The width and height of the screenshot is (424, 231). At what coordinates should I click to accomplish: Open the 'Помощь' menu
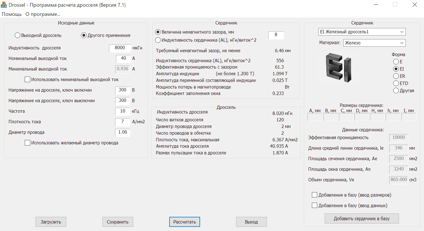point(12,14)
